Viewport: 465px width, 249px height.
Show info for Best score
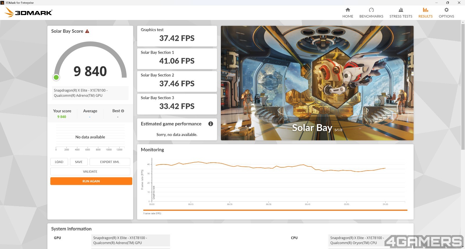[x=123, y=111]
